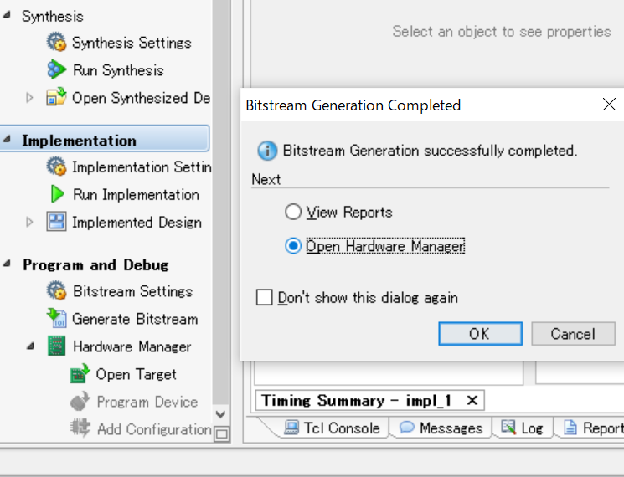Select the View Reports radio button
The width and height of the screenshot is (624, 477).
[293, 212]
